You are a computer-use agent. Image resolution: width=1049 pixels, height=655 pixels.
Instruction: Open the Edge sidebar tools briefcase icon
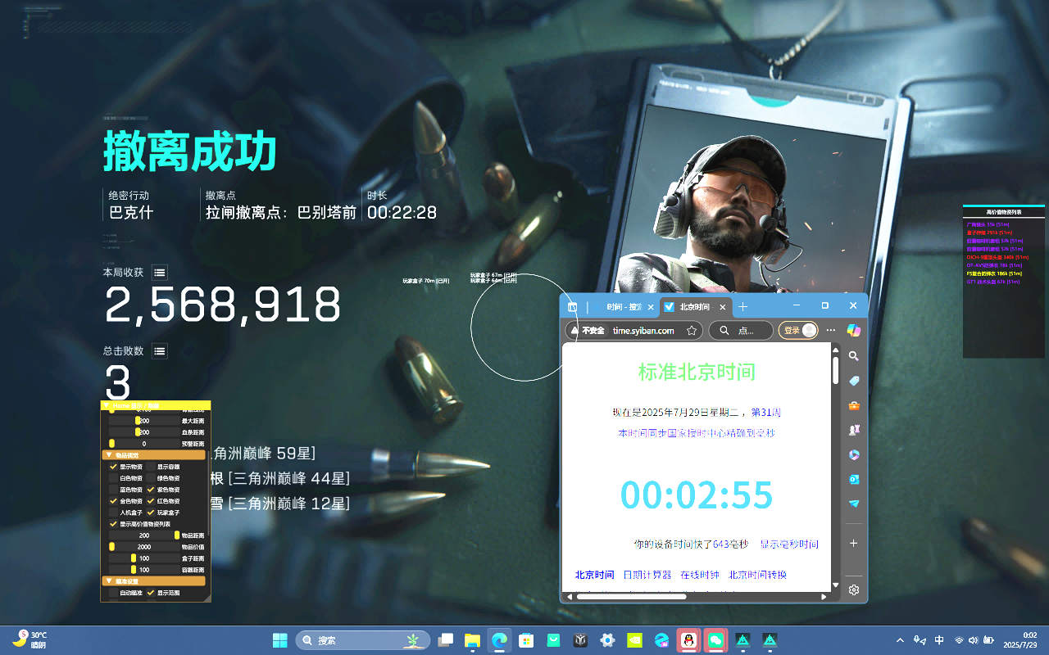coord(853,405)
